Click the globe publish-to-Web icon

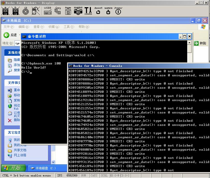10,106
